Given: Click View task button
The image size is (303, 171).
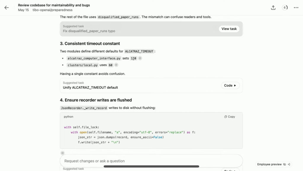Looking at the screenshot, I should point(229,29).
